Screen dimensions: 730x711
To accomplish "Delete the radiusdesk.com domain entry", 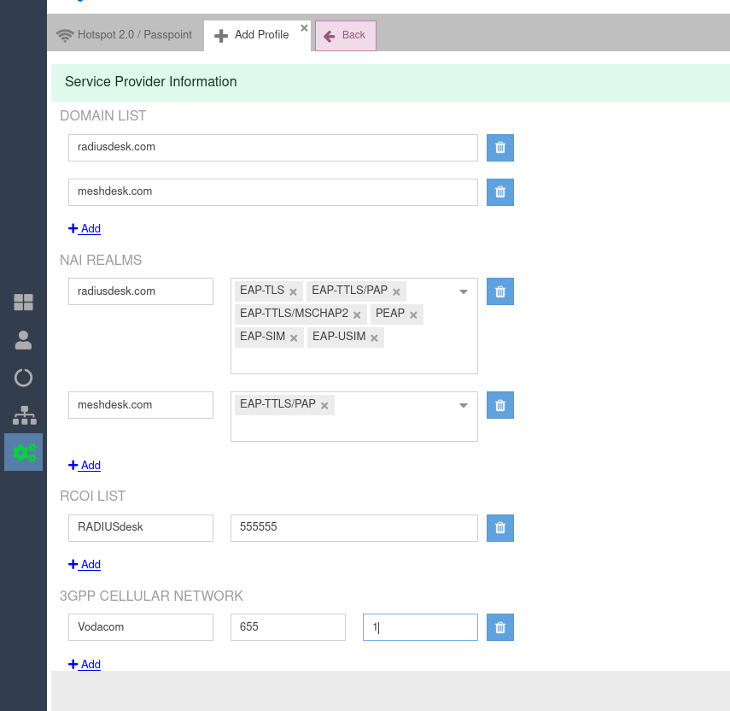I will pyautogui.click(x=500, y=148).
